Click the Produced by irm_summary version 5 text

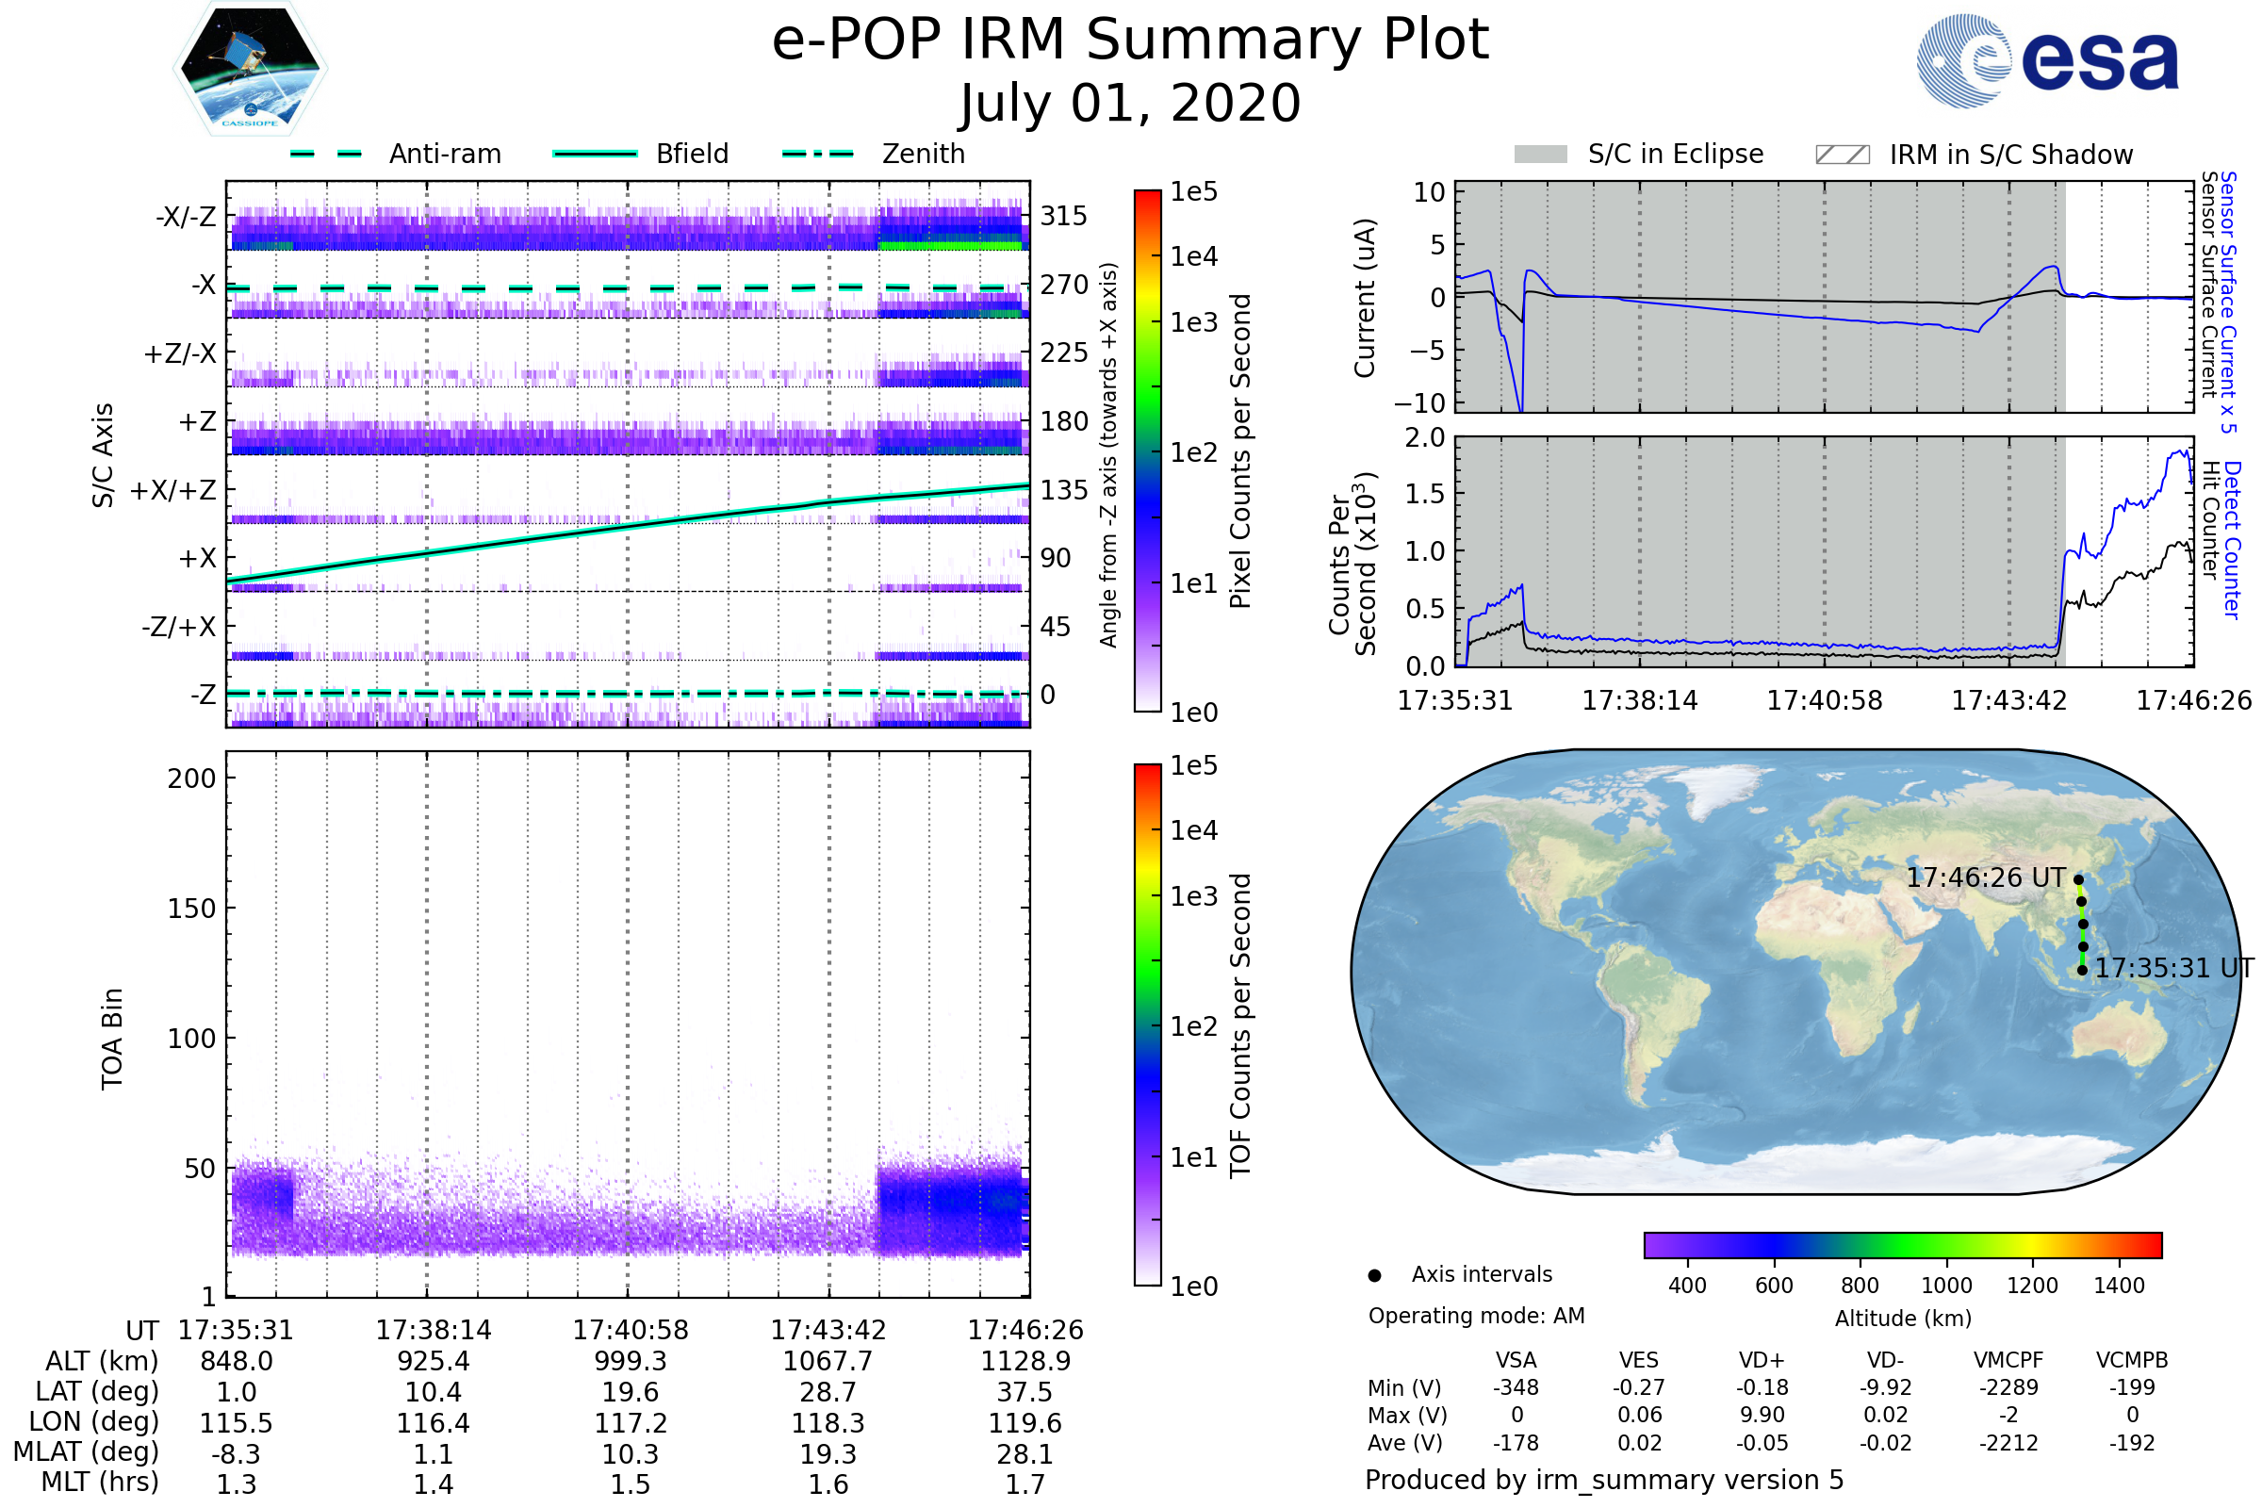[1604, 1479]
